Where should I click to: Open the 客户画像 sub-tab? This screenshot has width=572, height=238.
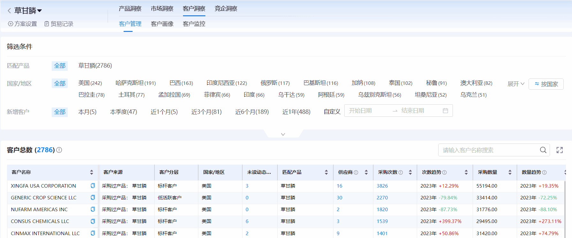[162, 24]
